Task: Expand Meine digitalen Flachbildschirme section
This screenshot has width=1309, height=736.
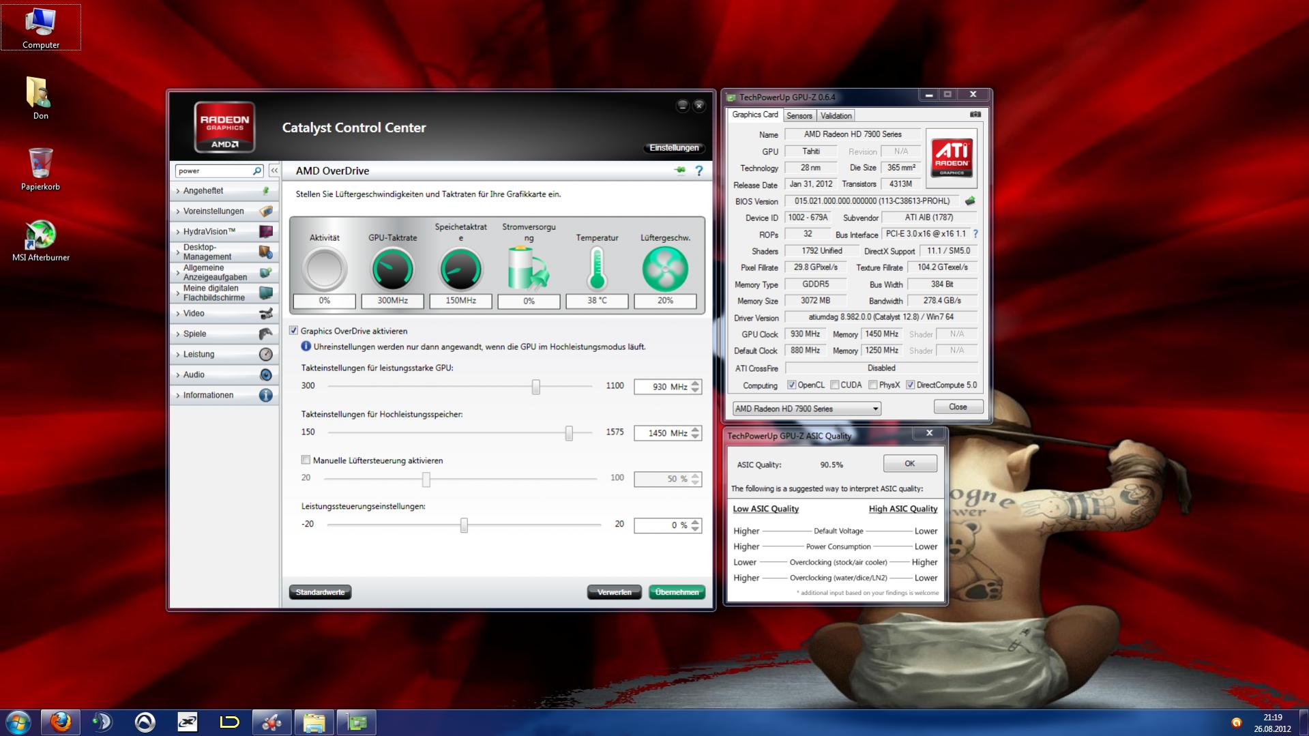Action: point(224,293)
